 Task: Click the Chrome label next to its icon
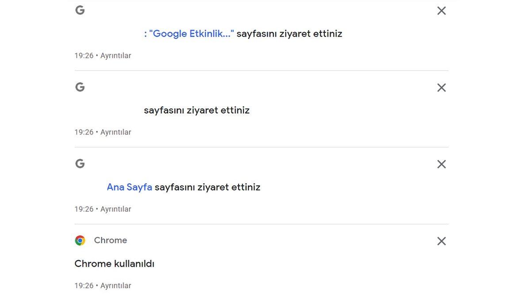click(110, 240)
